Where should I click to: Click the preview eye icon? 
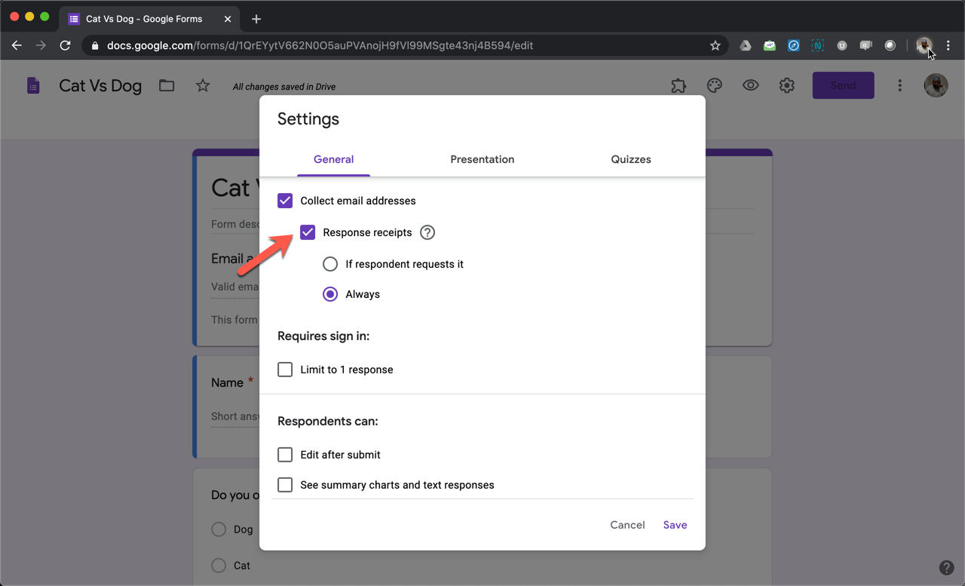750,86
